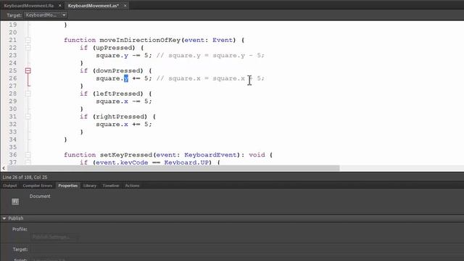Collapse the moveInDirectionOfKey function fold marker
The width and height of the screenshot is (464, 261).
pos(28,40)
